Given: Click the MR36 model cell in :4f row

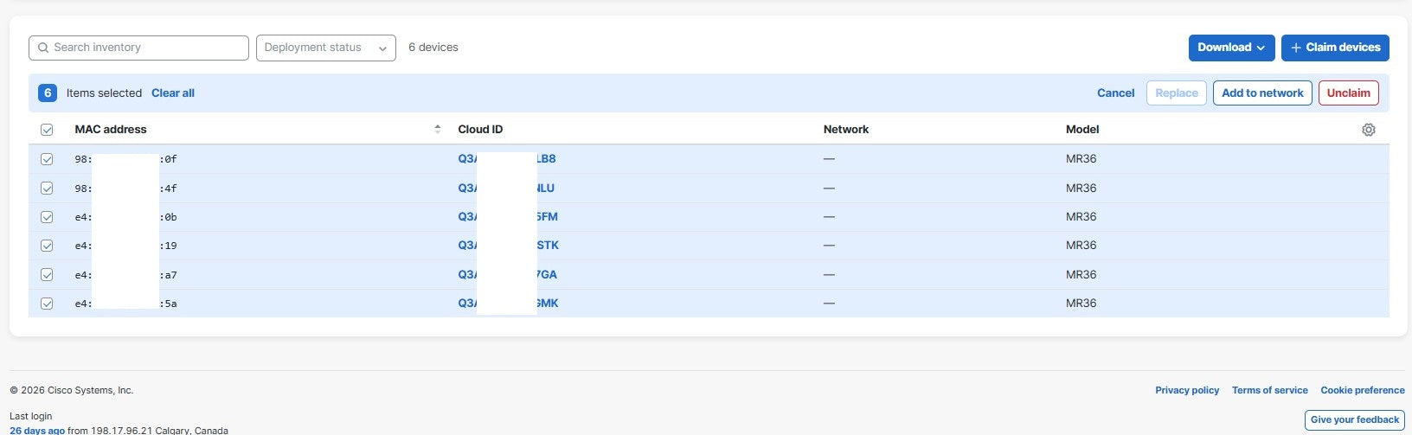Looking at the screenshot, I should pos(1081,188).
